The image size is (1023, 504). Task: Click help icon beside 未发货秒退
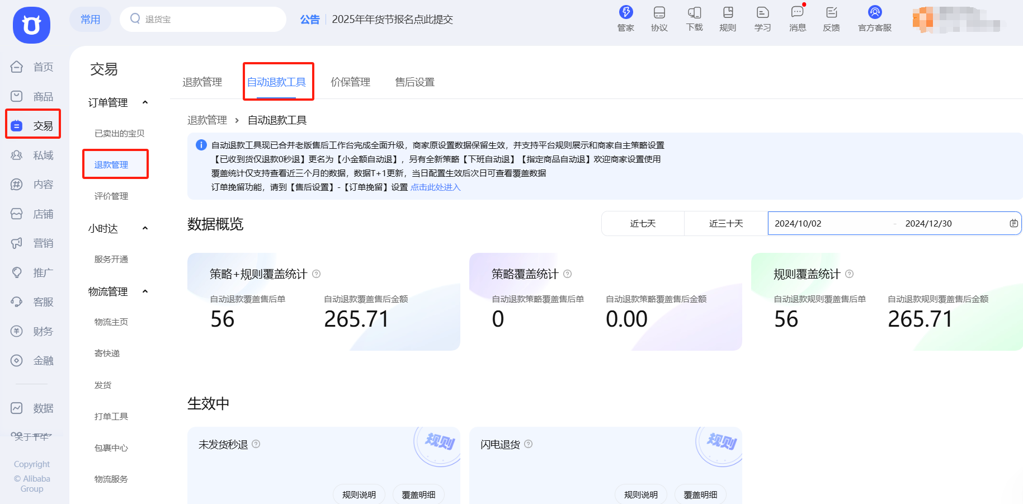(x=256, y=444)
